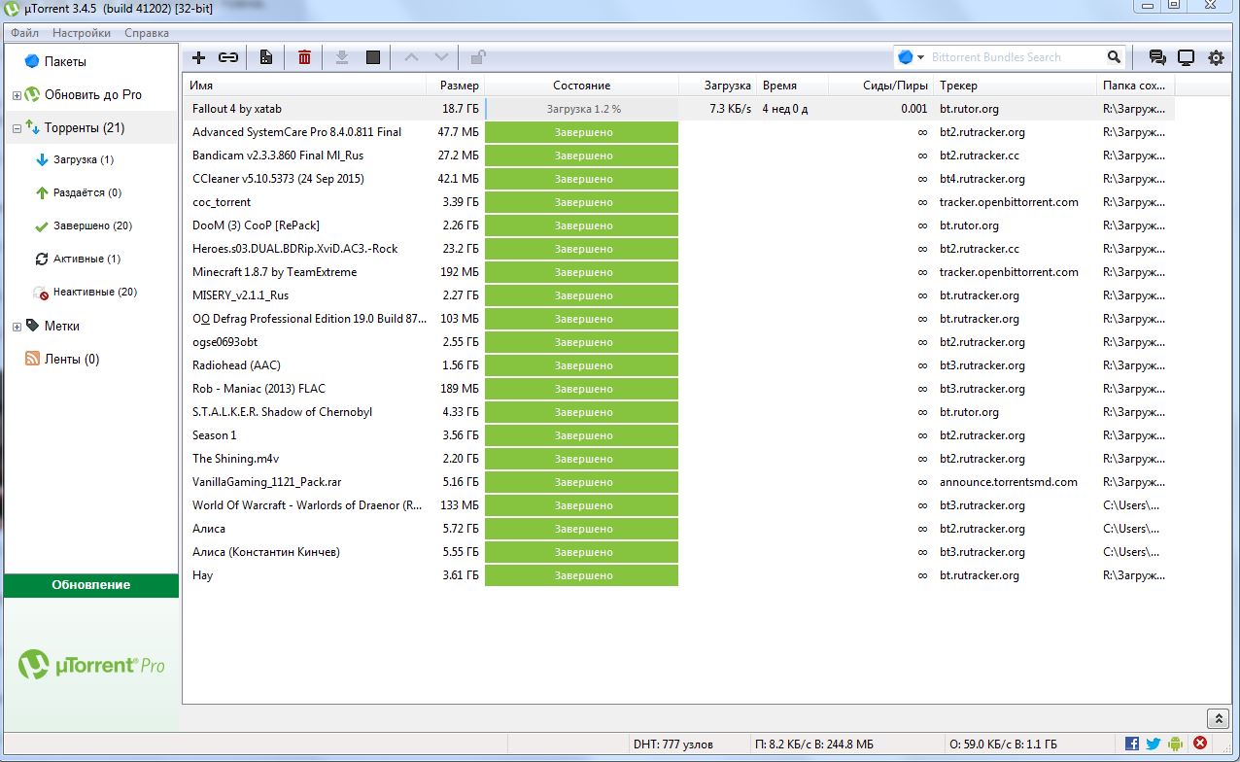Sort by the Размер column header

457,86
